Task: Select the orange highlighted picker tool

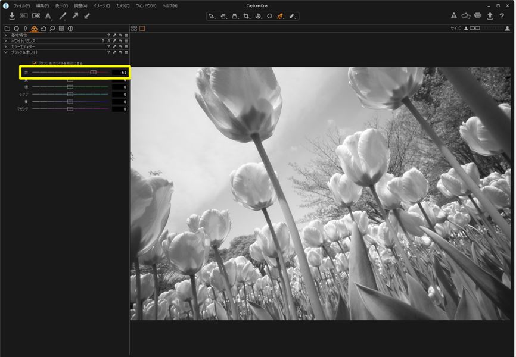Action: pyautogui.click(x=281, y=16)
